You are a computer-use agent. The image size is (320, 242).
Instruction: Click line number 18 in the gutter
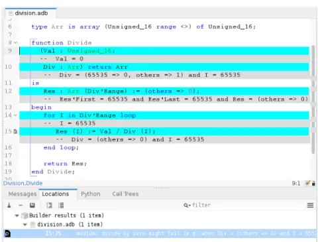(x=8, y=164)
